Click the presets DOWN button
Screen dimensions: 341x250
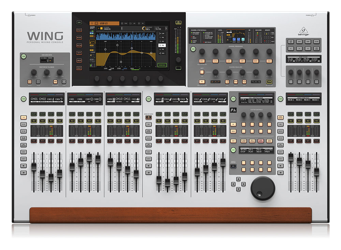coord(233,131)
